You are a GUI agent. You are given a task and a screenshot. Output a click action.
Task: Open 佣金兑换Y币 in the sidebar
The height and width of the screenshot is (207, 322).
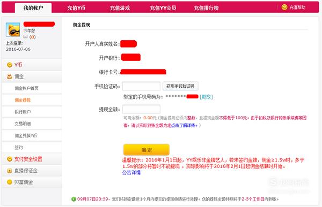pyautogui.click(x=26, y=135)
